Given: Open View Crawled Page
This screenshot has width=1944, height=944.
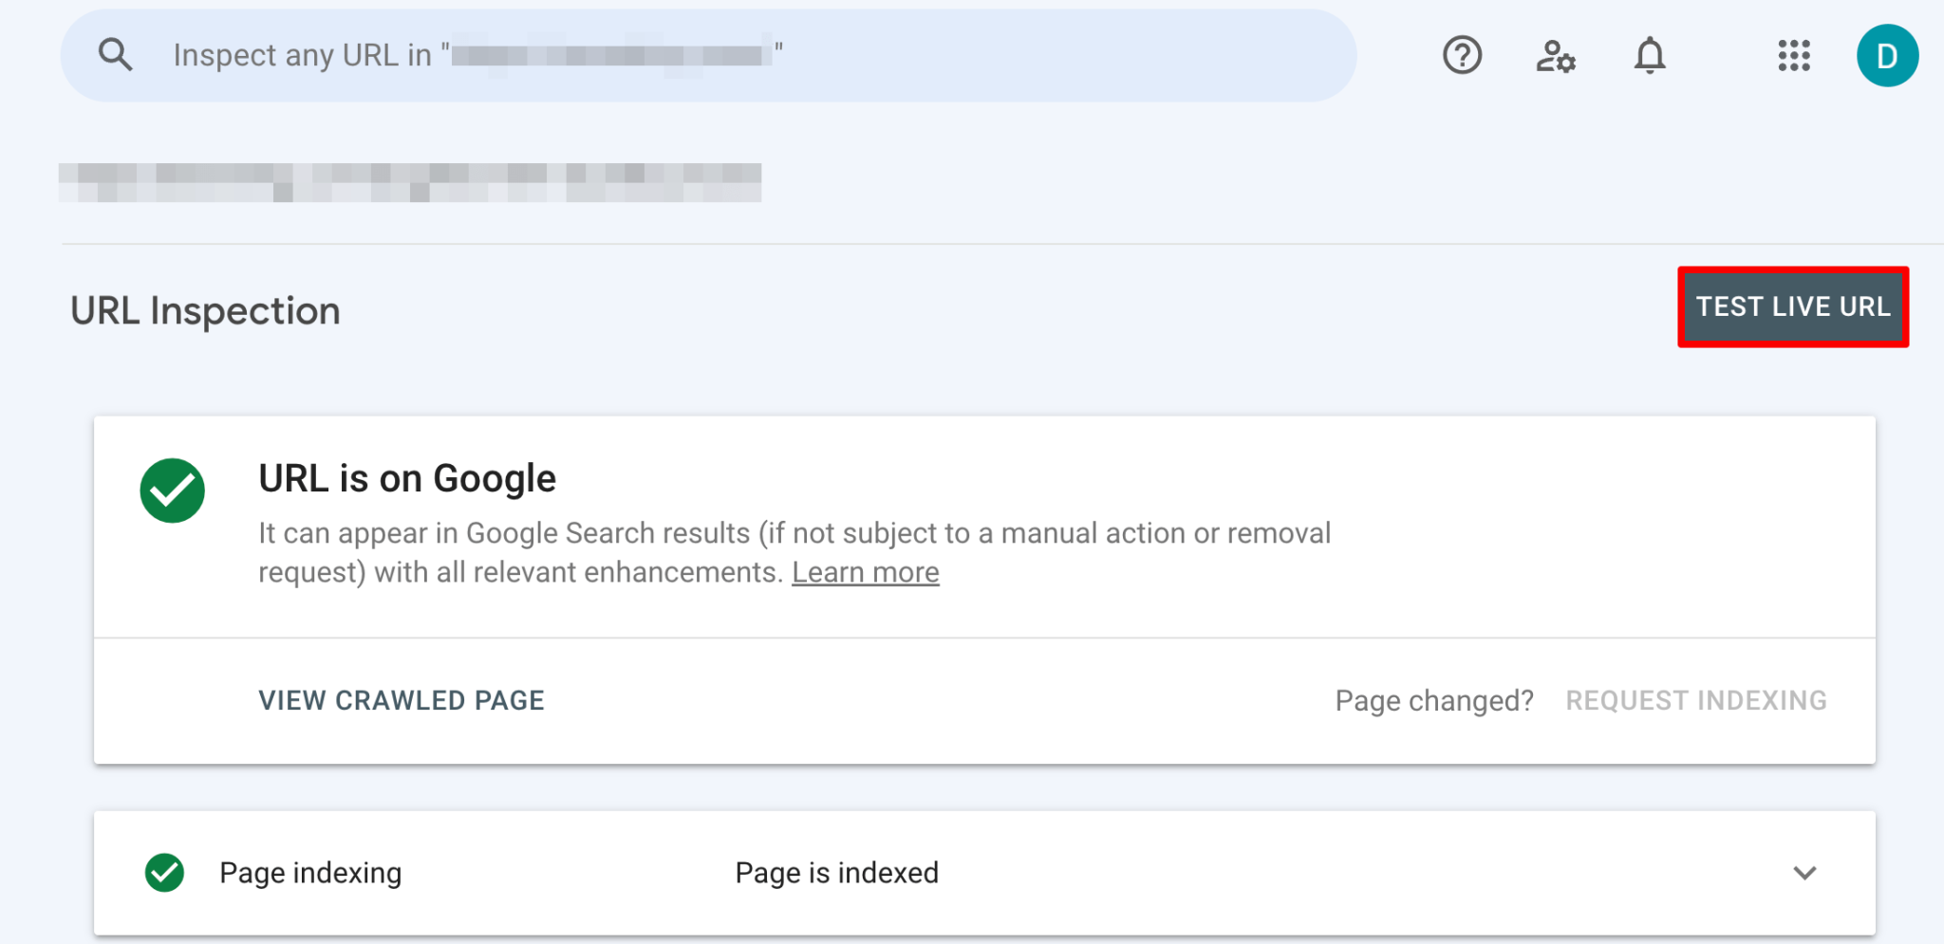Looking at the screenshot, I should click(x=402, y=700).
